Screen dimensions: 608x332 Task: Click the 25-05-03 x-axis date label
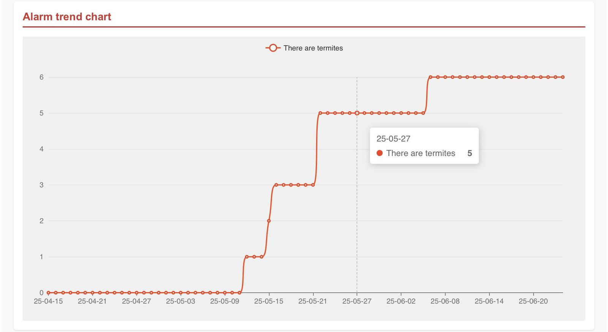pyautogui.click(x=180, y=301)
